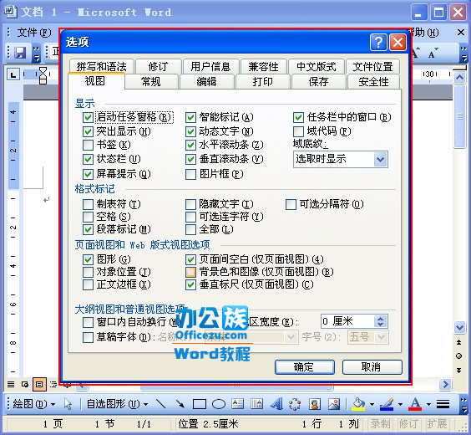
Task: Uncheck 突出显示 option
Action: [88, 131]
